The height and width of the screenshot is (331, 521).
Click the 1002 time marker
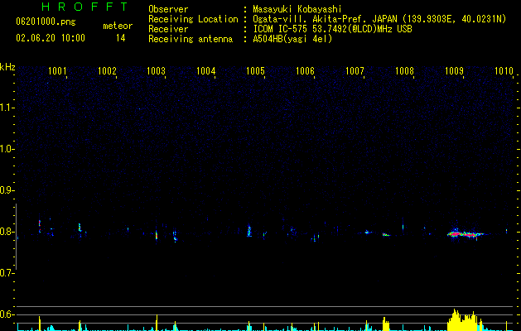107,71
